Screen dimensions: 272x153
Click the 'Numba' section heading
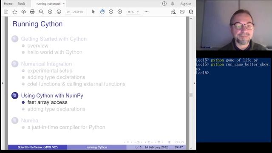(30, 121)
